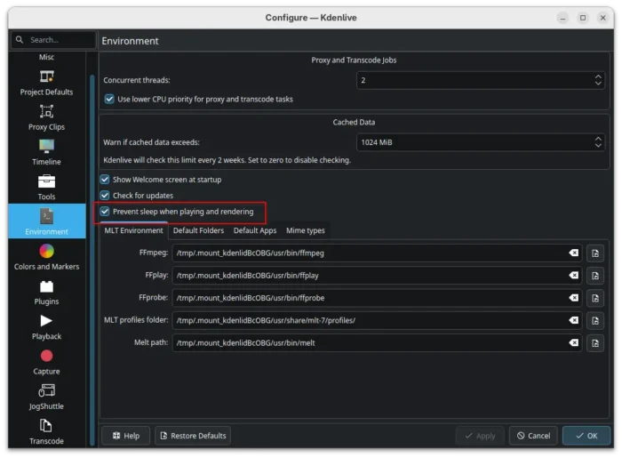Open Proxy Clips settings page

pos(46,118)
